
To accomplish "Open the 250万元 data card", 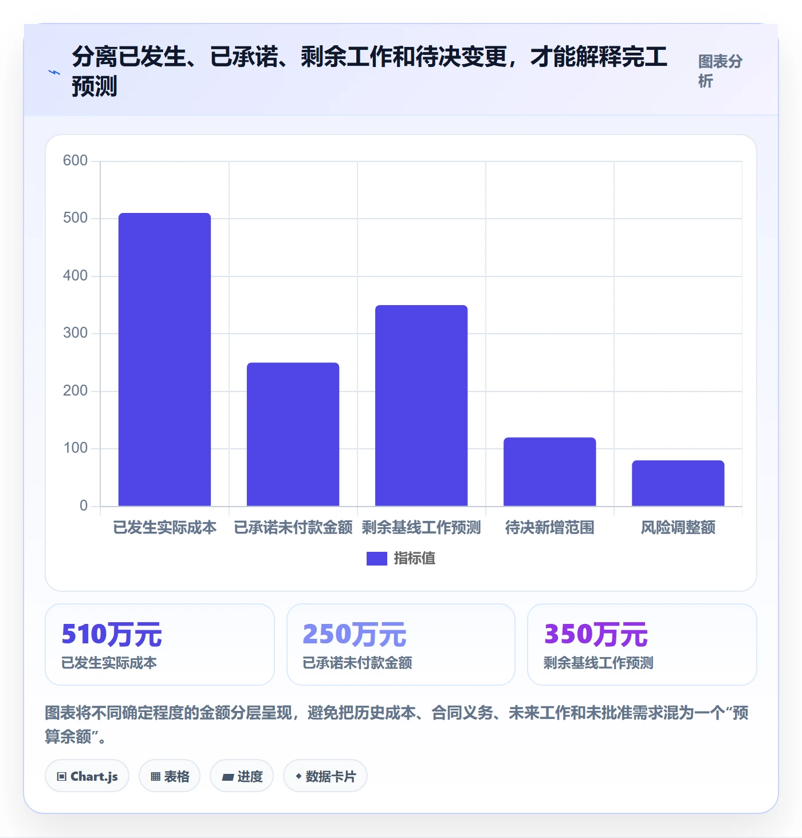I will click(x=401, y=645).
